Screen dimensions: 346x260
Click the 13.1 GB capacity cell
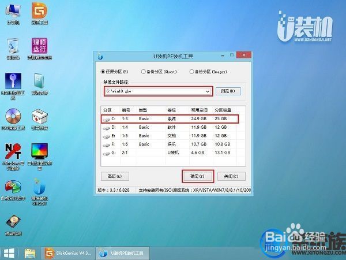coord(223,153)
